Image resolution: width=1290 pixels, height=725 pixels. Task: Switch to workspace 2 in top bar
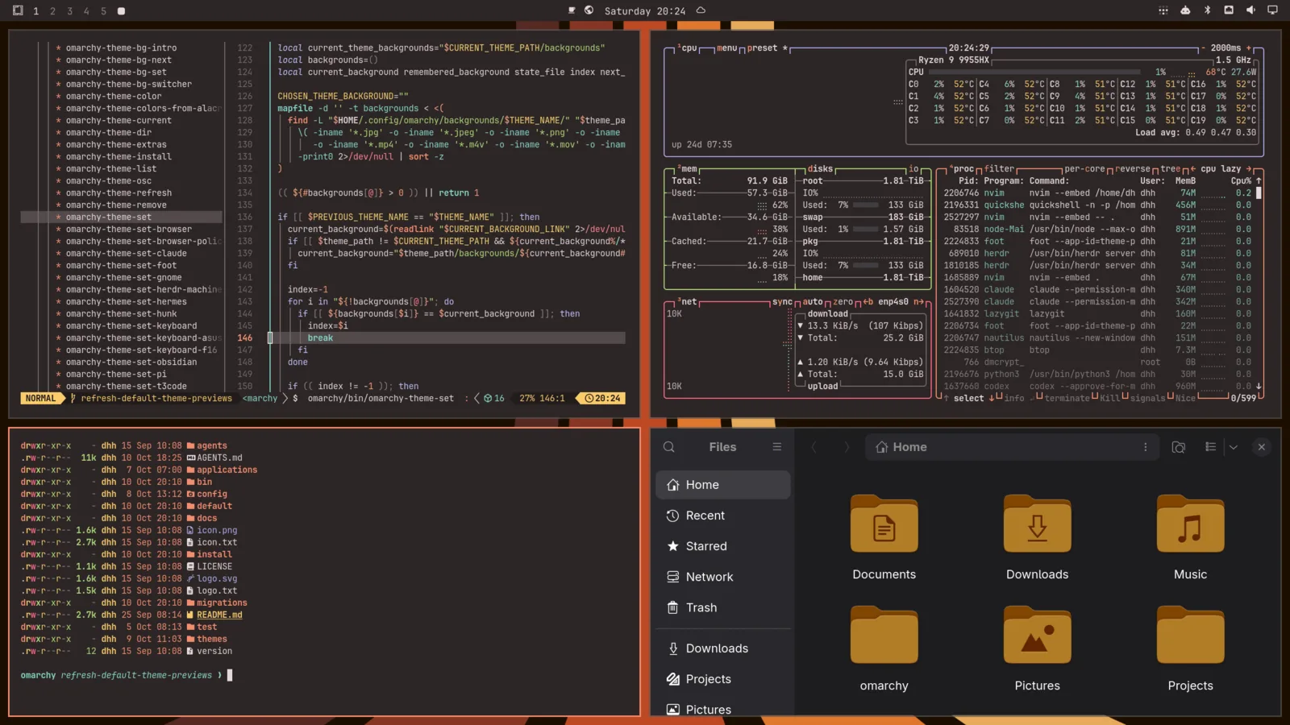tap(53, 11)
